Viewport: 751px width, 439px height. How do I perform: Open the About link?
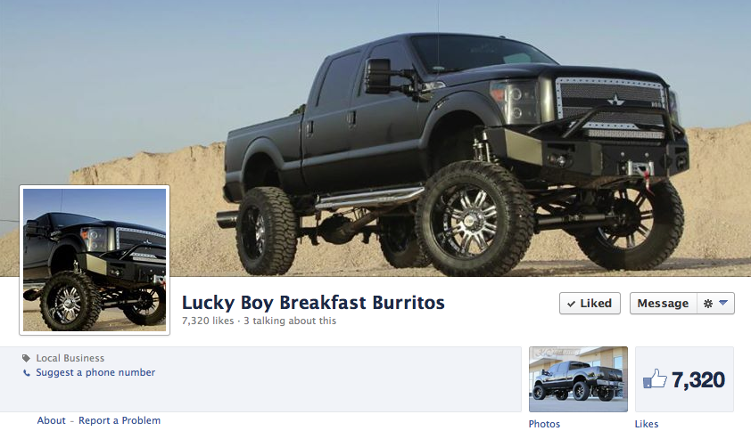pos(51,420)
